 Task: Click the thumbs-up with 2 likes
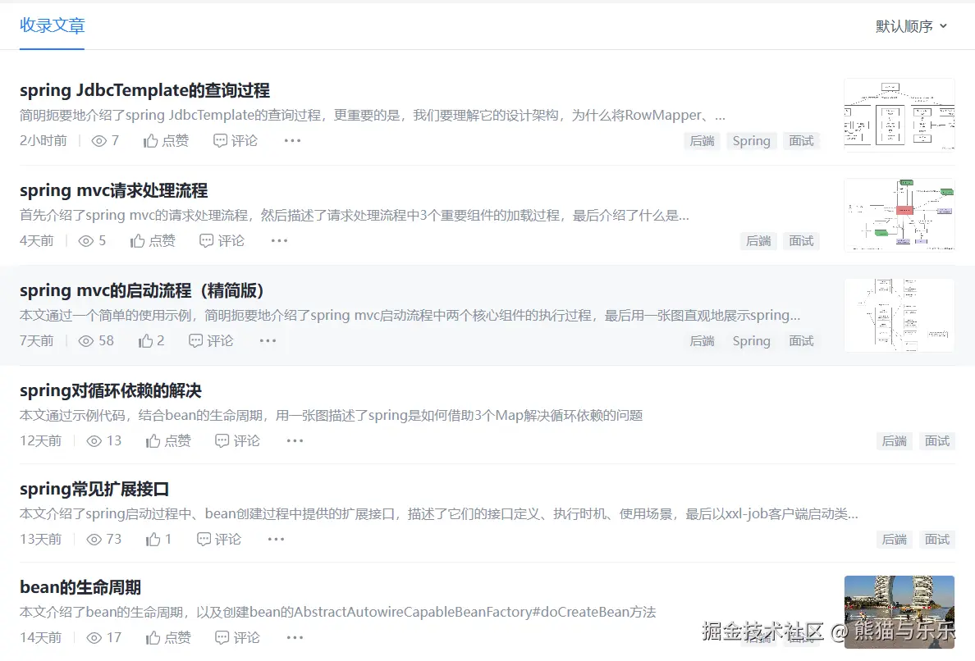152,341
